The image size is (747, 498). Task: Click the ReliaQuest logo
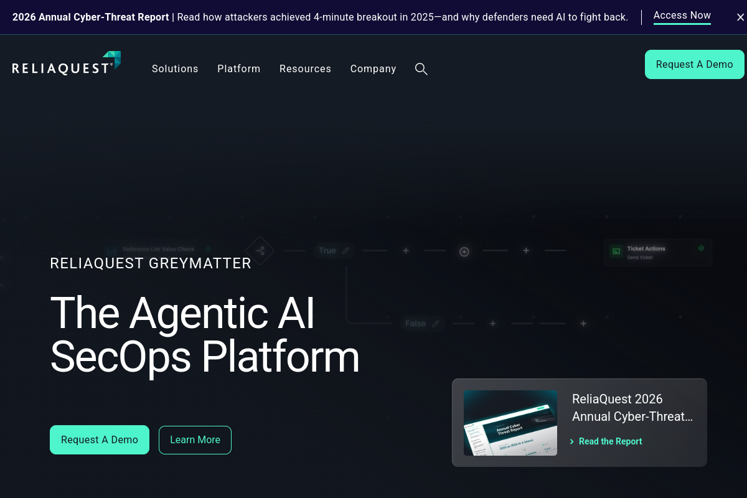(67, 63)
